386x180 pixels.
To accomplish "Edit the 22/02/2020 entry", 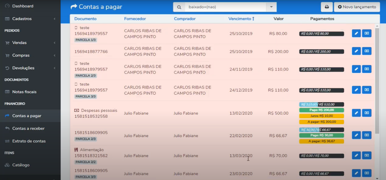I will (356, 135).
